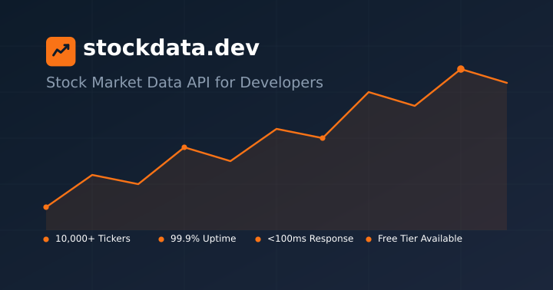Click the 'Free Tier Available' label
The height and width of the screenshot is (290, 553).
click(419, 239)
